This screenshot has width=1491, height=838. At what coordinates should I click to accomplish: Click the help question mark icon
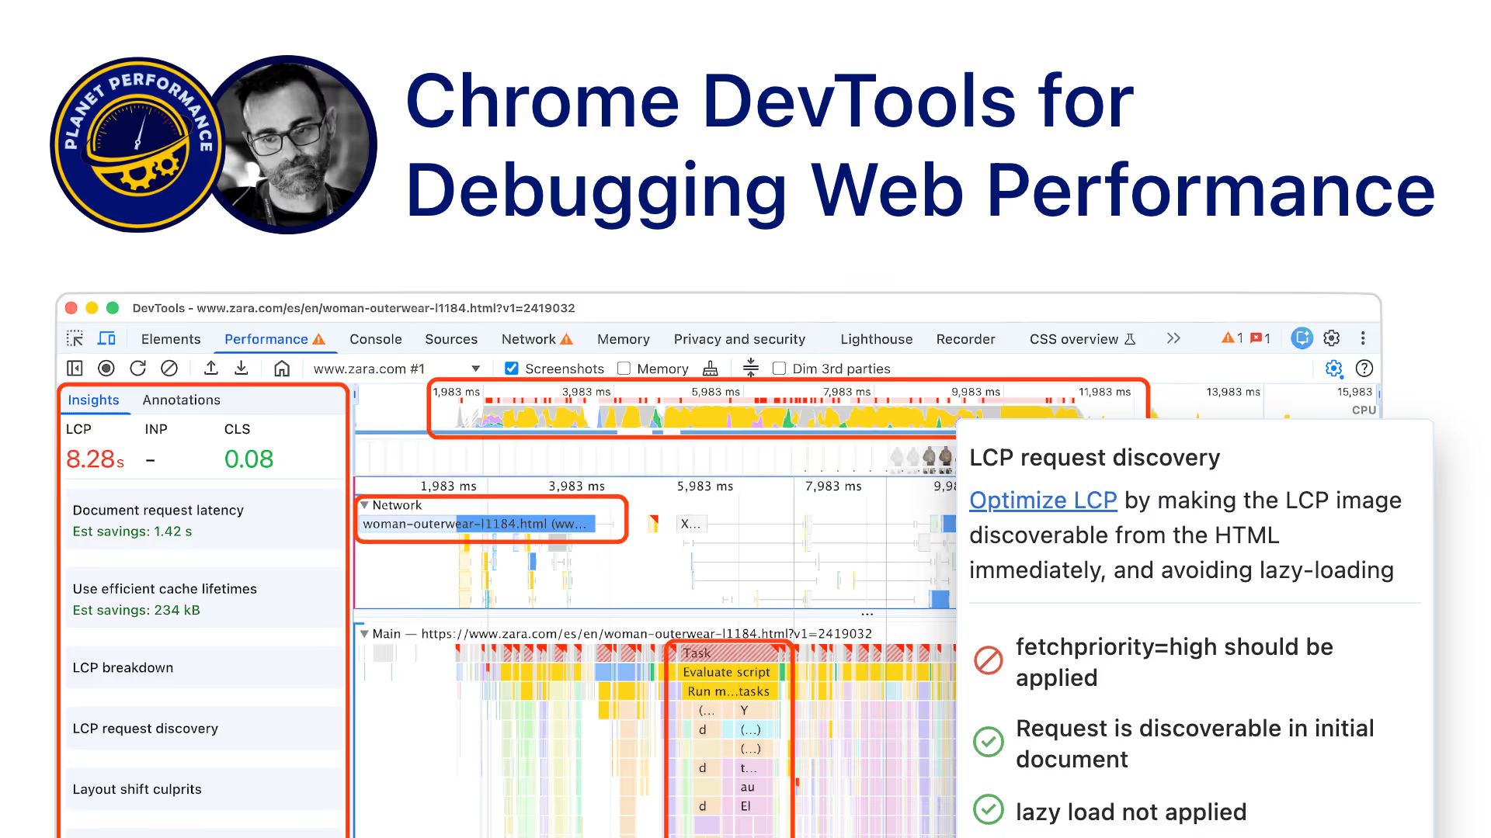coord(1364,369)
